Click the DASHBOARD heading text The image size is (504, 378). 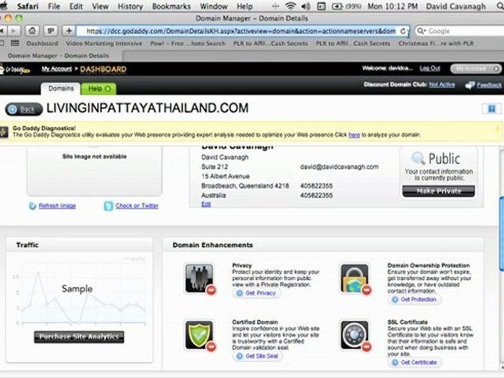click(103, 69)
